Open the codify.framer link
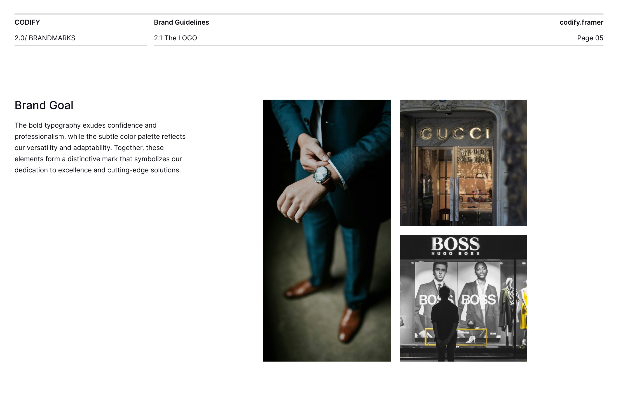618x403 pixels. [x=581, y=22]
